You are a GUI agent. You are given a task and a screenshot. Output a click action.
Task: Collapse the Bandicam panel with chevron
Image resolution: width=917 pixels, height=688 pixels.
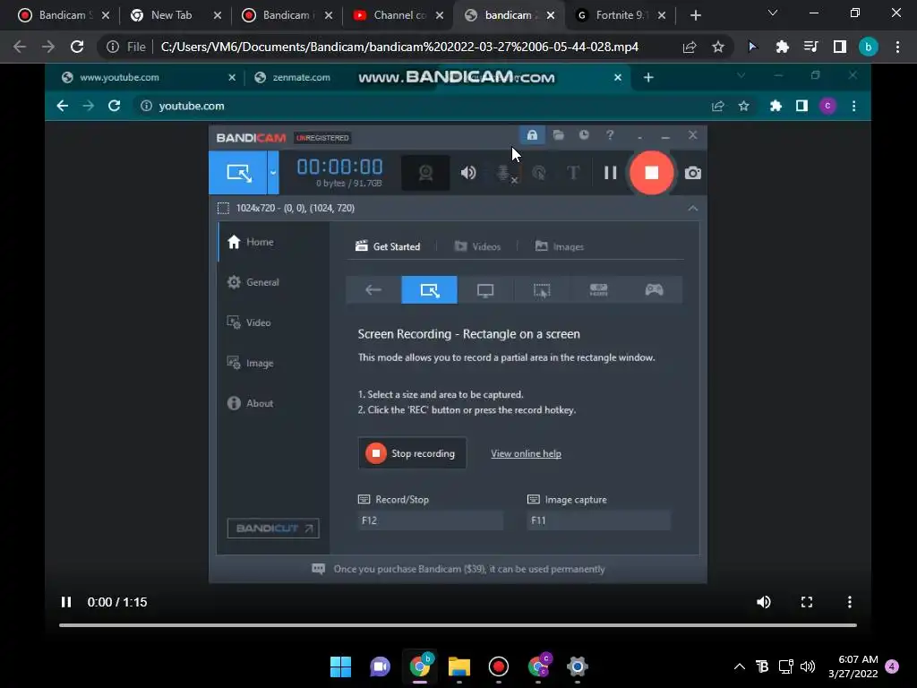click(692, 208)
